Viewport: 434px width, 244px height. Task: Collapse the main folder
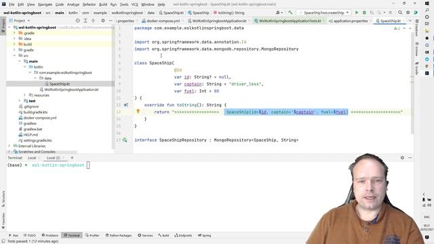click(x=20, y=61)
